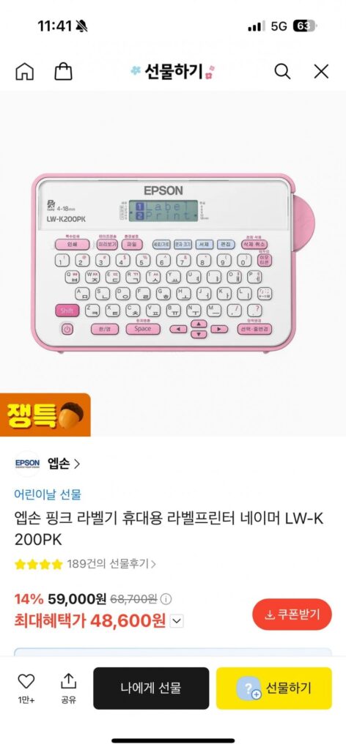Image resolution: width=346 pixels, height=750 pixels.
Task: Toggle the heart wishlist icon
Action: [x=26, y=682]
